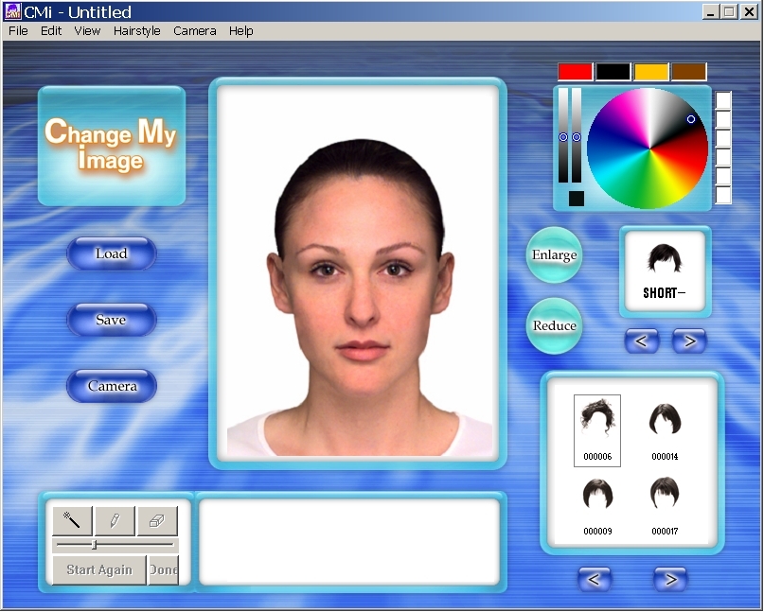This screenshot has height=612, width=764.
Task: Choose bob hairstyle 000014
Action: click(666, 429)
